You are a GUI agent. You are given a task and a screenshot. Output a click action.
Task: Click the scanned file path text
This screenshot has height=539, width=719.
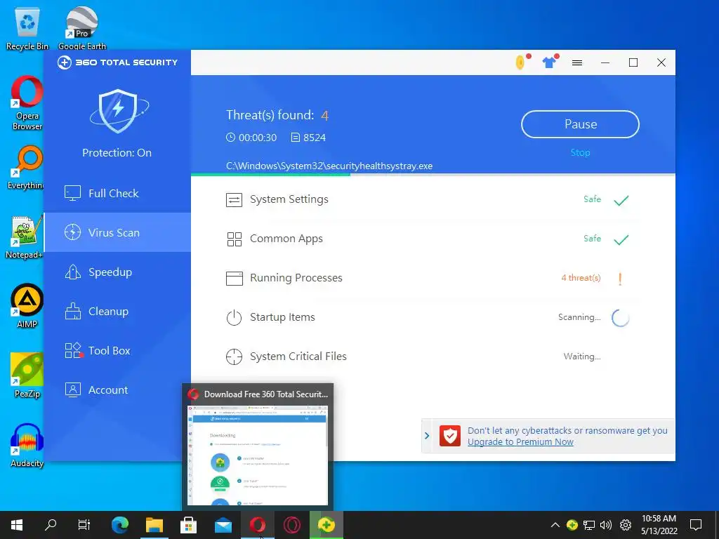(329, 166)
